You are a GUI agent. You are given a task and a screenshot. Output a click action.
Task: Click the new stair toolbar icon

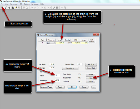point(2,8)
